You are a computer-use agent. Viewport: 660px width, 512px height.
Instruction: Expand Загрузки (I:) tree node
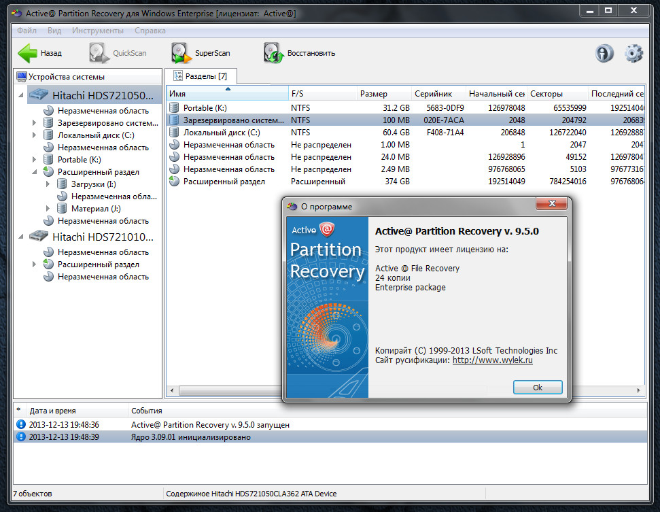[48, 184]
